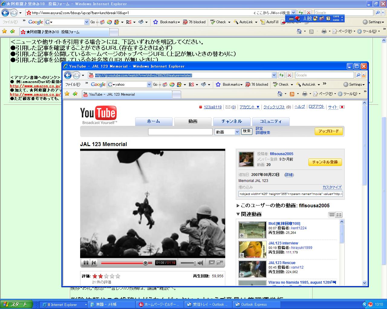387x309 pixels.
Task: Click Add to Favorites icon in YouTube window
Action: pos(75,94)
